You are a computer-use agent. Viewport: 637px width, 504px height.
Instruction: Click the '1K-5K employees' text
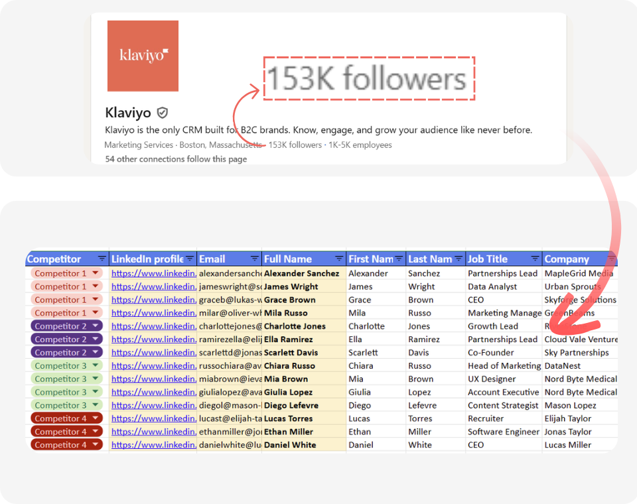360,145
